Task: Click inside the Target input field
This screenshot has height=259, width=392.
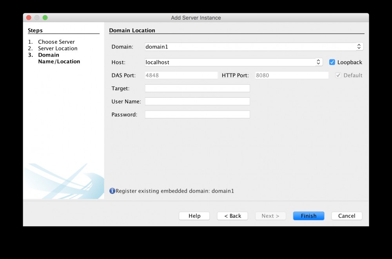Action: pos(197,88)
